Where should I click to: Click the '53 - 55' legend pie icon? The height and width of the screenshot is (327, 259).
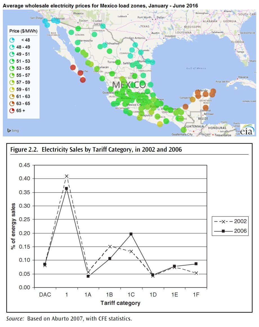point(12,68)
